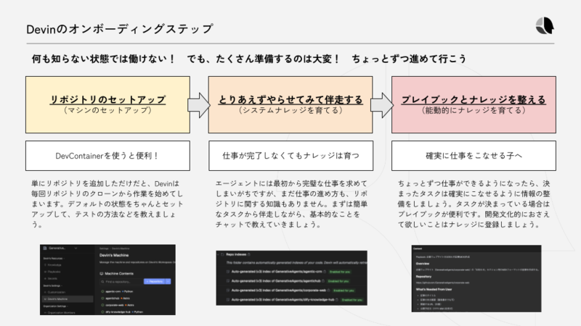
Task: Click the subtitle ちょっとずつ進めて行こう
Action: coord(409,59)
